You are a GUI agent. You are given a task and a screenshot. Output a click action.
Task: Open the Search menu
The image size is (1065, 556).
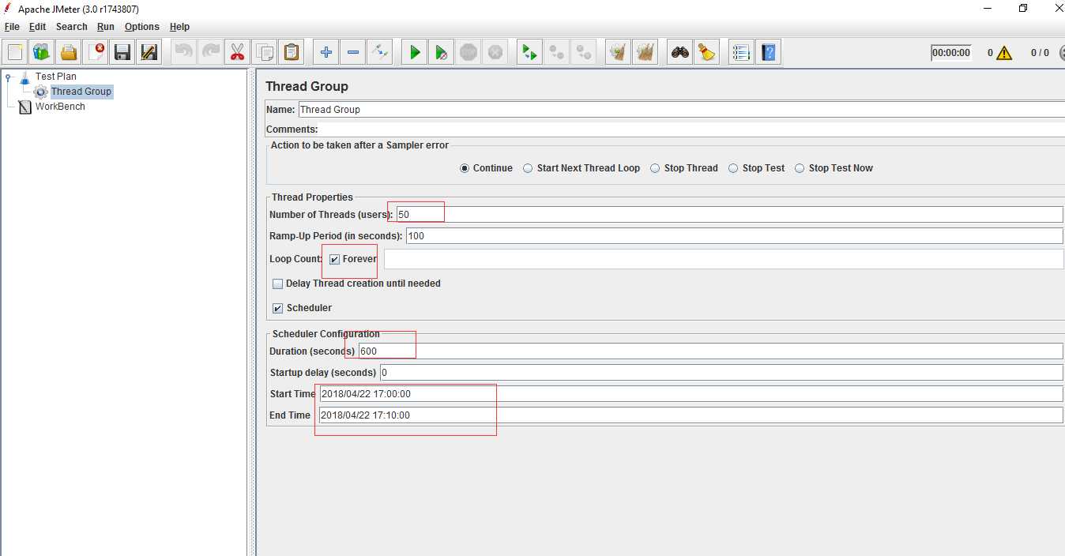[x=72, y=27]
